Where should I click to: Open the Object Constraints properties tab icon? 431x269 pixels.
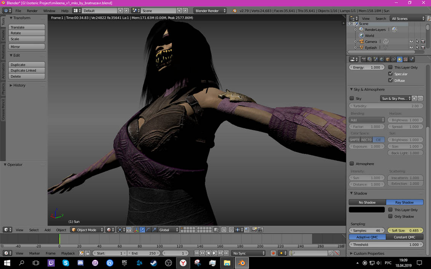(394, 59)
